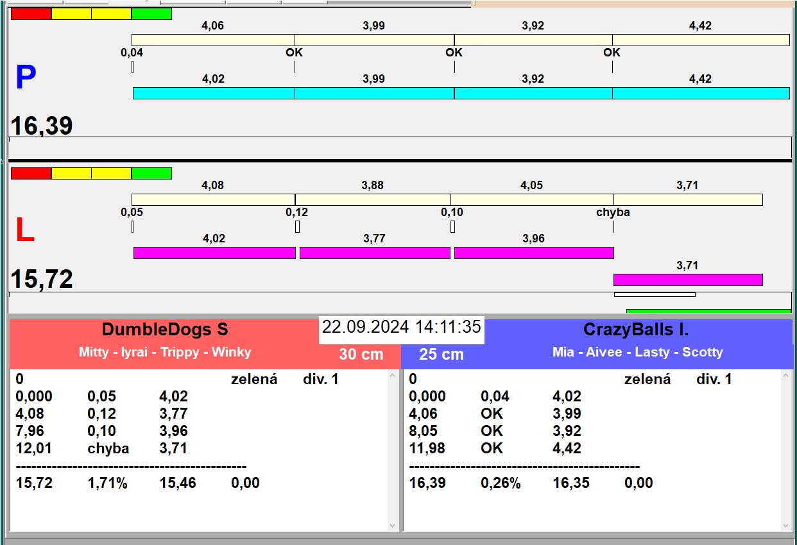Click the 0,10 pass value in lane L timeline
This screenshot has height=545, width=797.
click(452, 212)
